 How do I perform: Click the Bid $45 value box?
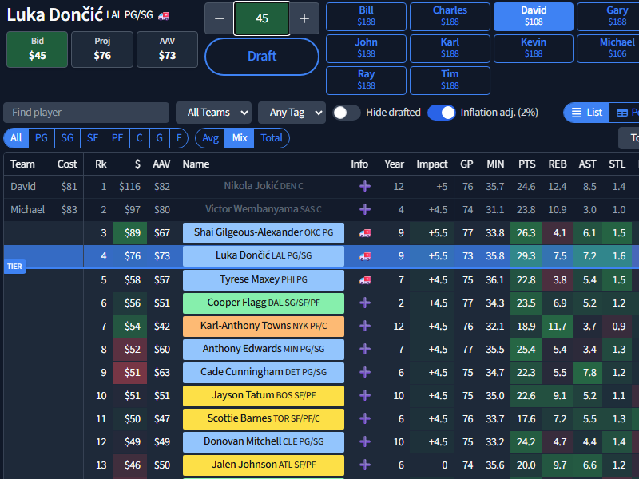pos(37,49)
